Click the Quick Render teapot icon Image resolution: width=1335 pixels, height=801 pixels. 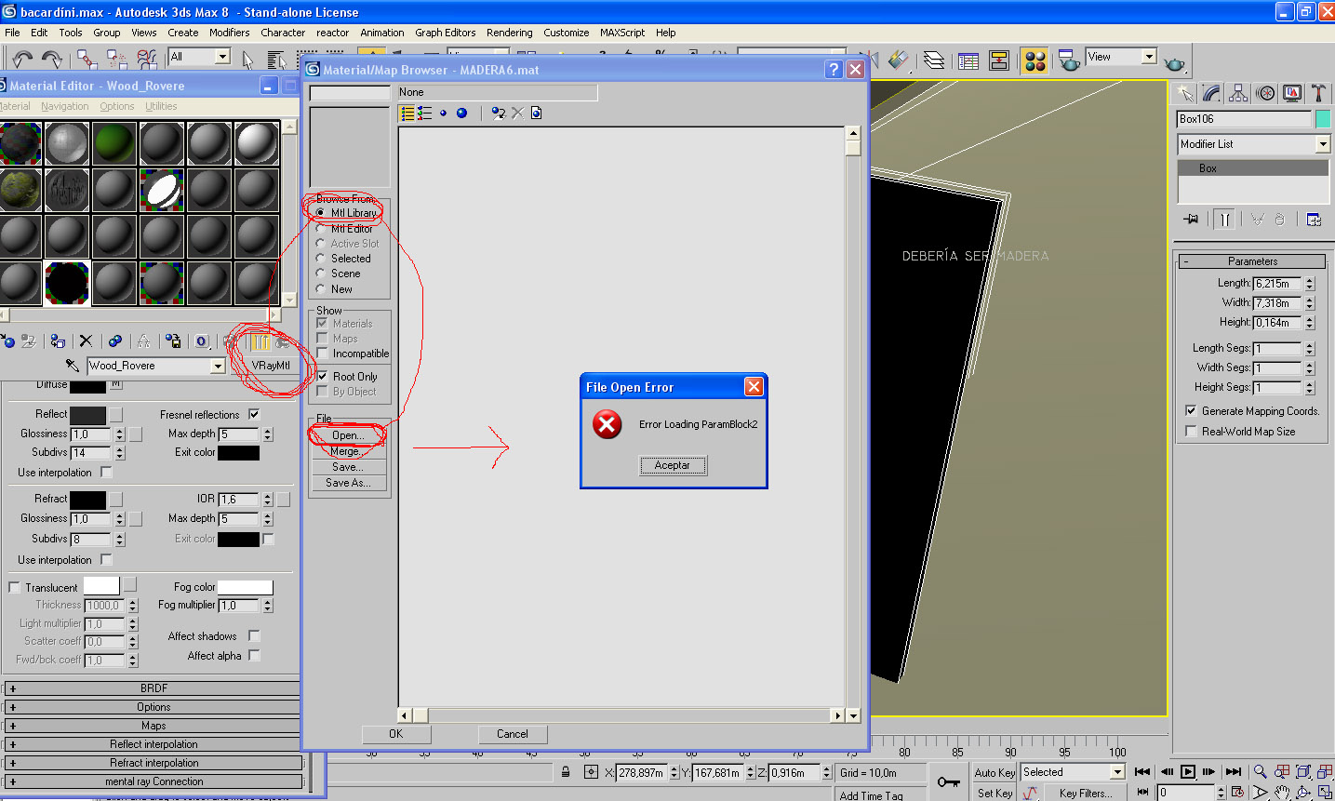[x=1175, y=63]
